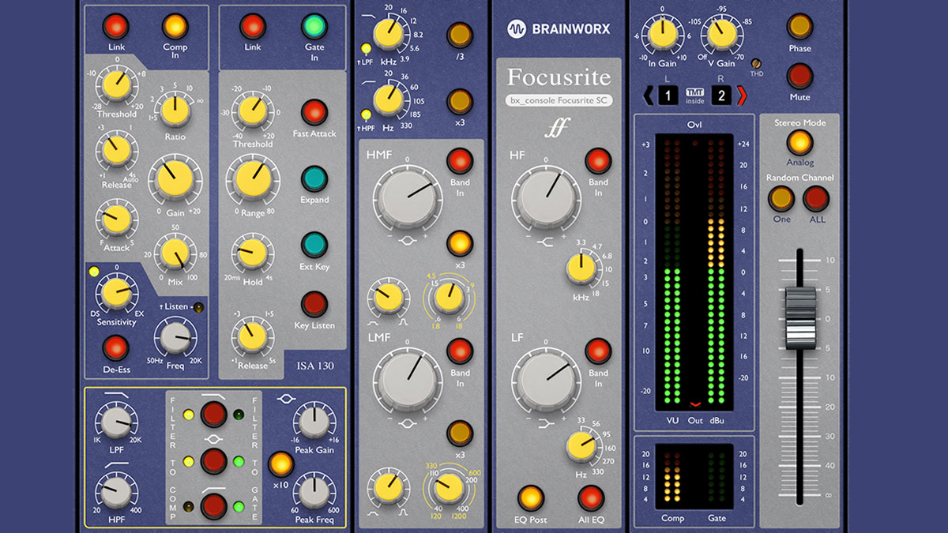Click the Random Channel ALL button
The image size is (948, 533).
817,199
